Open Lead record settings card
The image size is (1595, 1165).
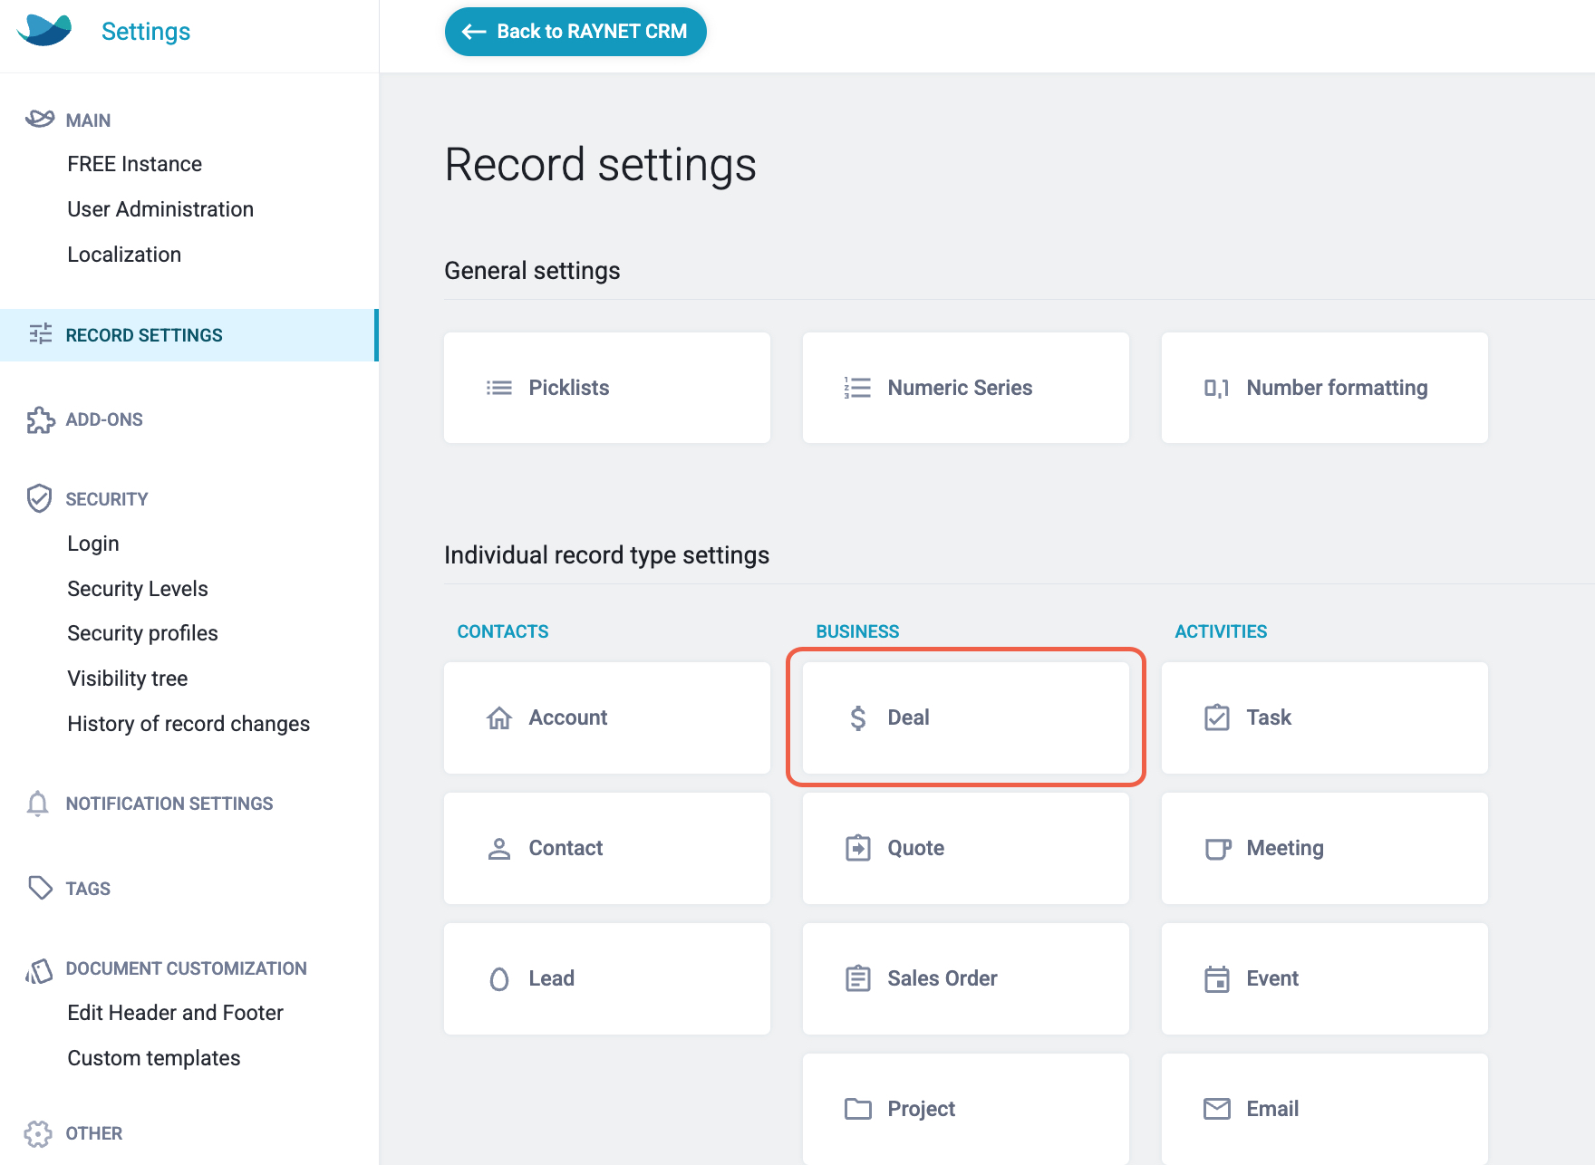point(607,978)
